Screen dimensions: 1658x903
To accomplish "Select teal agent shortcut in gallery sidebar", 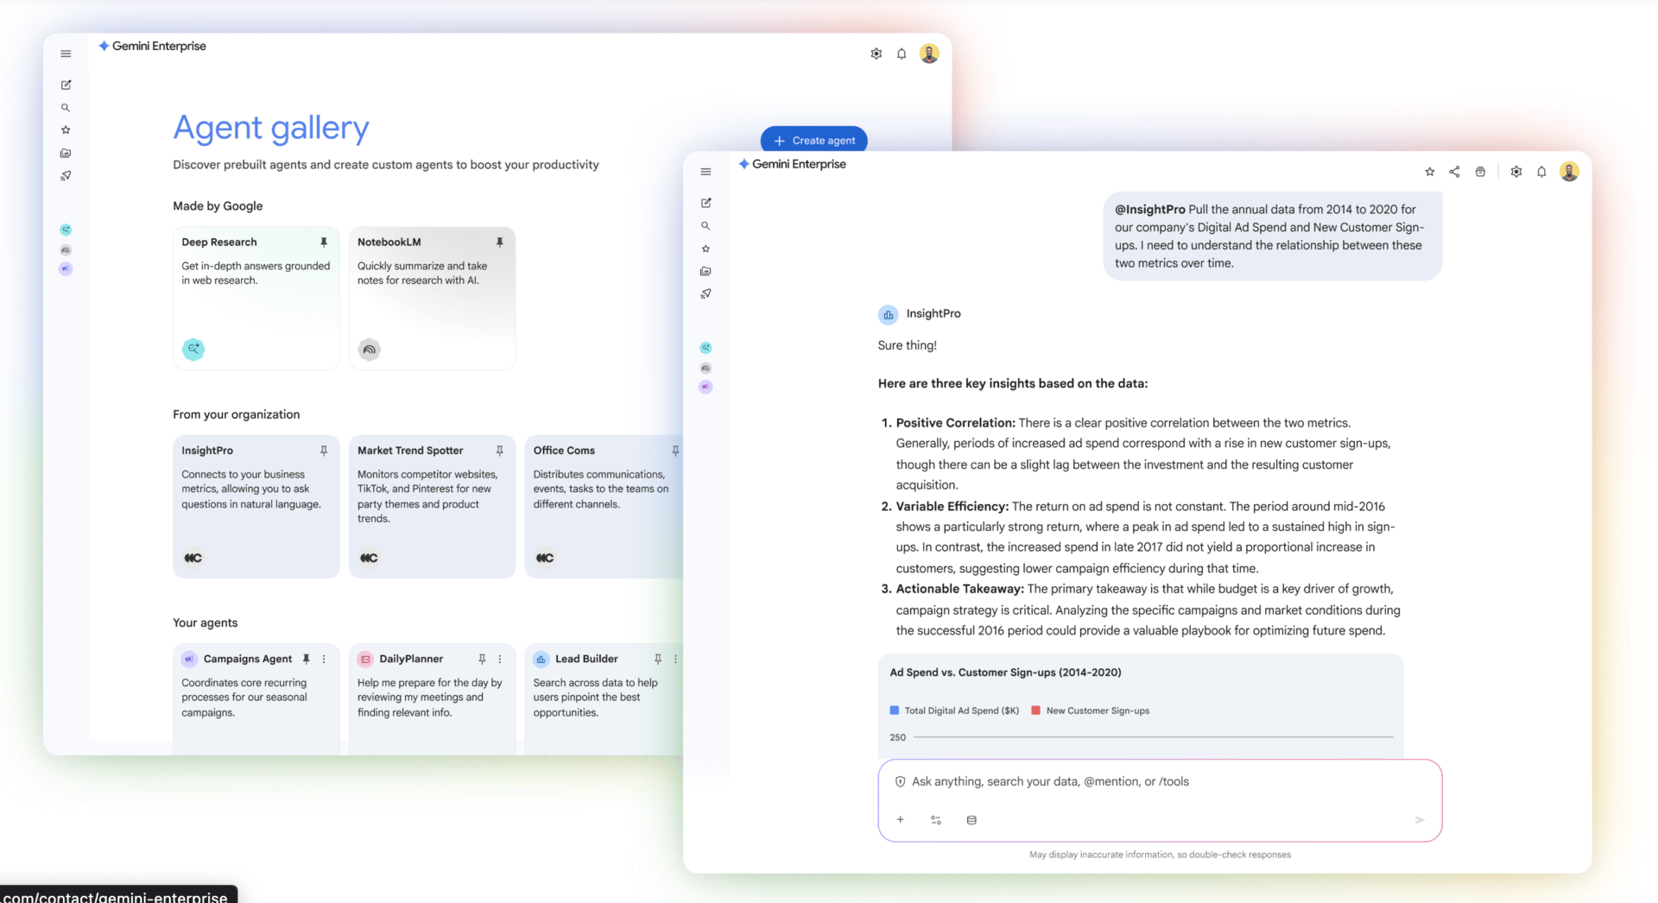I will pos(66,230).
